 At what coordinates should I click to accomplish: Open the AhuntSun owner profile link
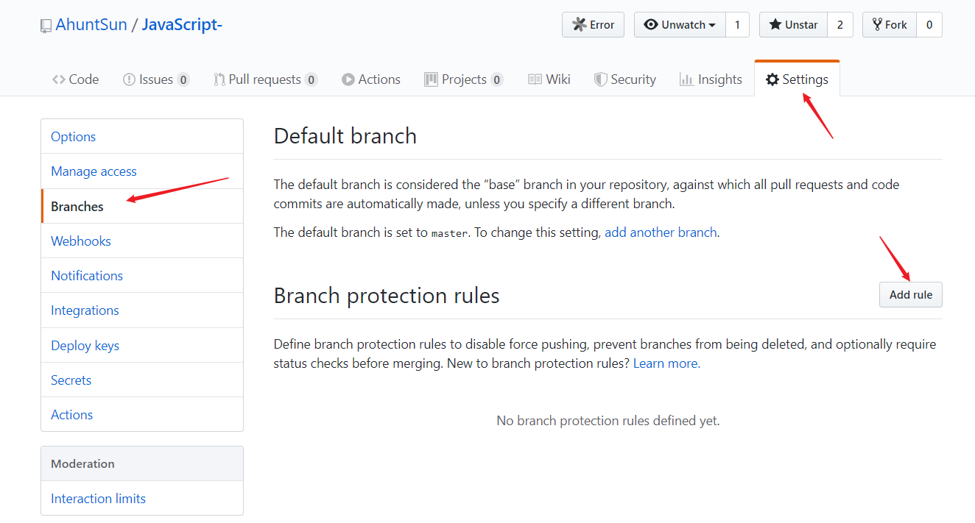tap(91, 25)
